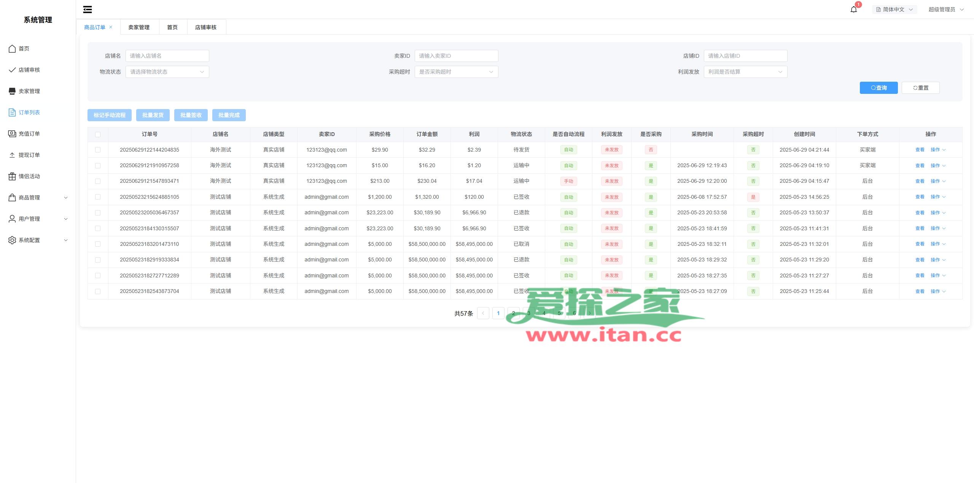Click the 已取消 logistics status cell
This screenshot has width=974, height=483.
(521, 244)
